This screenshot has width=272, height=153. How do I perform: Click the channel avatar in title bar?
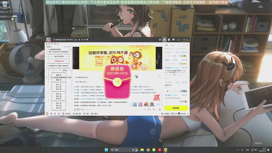tap(48, 39)
